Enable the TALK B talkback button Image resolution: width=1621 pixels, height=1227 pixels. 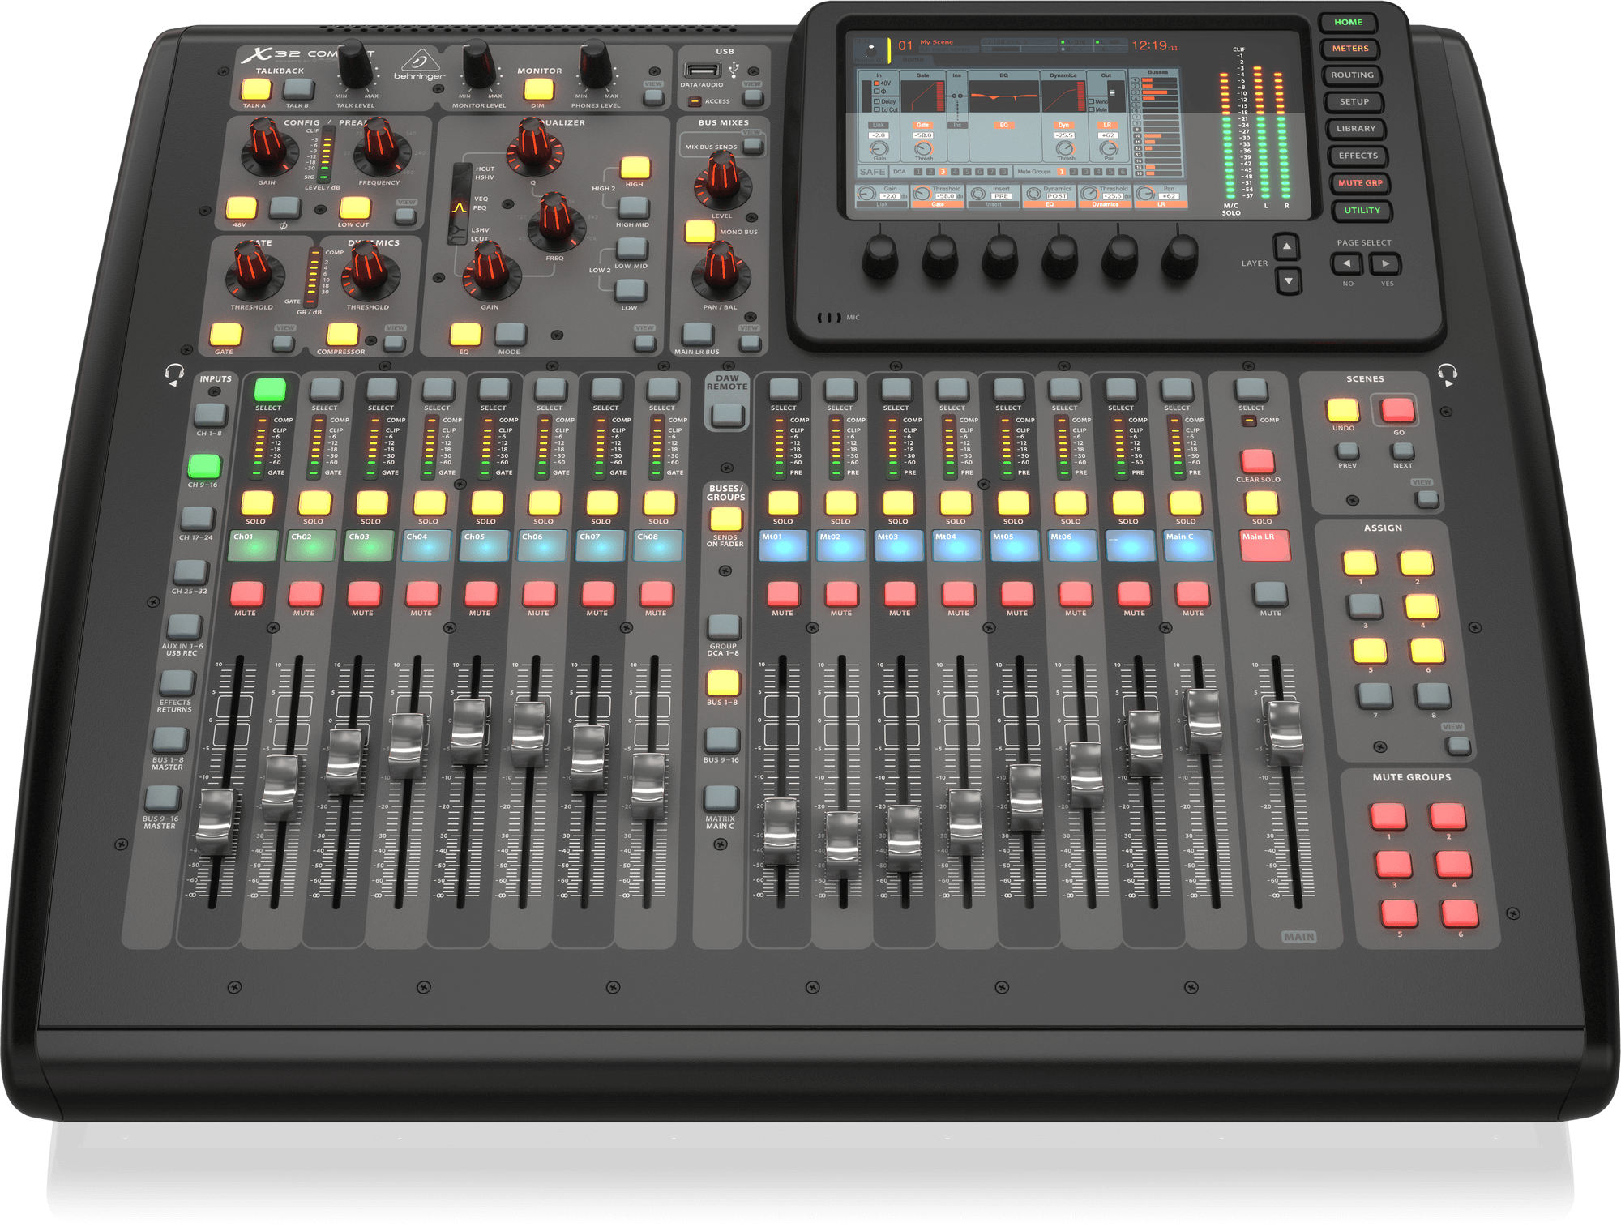pyautogui.click(x=299, y=89)
